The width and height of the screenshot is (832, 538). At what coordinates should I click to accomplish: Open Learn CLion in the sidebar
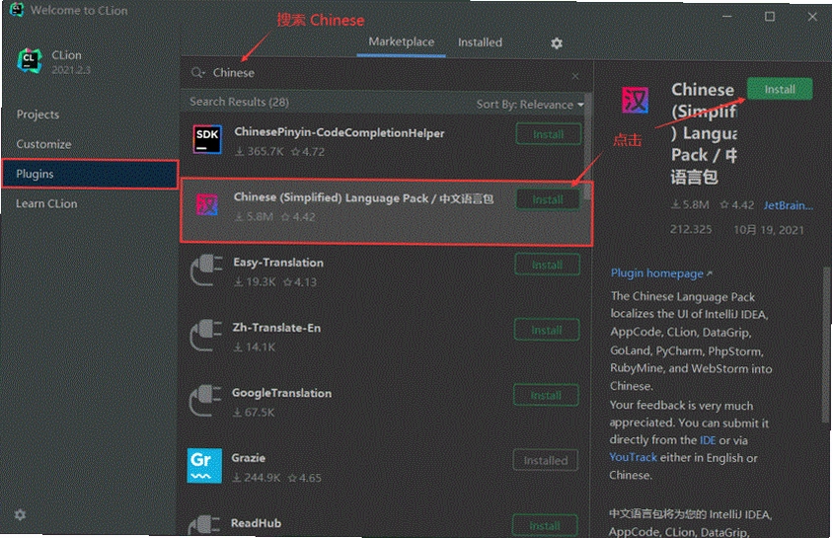point(46,203)
